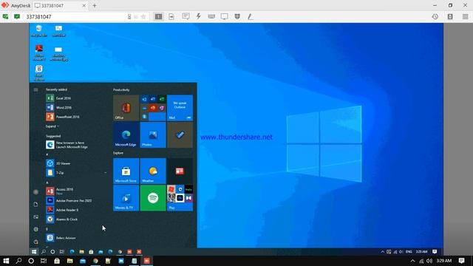Expand Start menu hamburger navigation icon

tap(35, 90)
